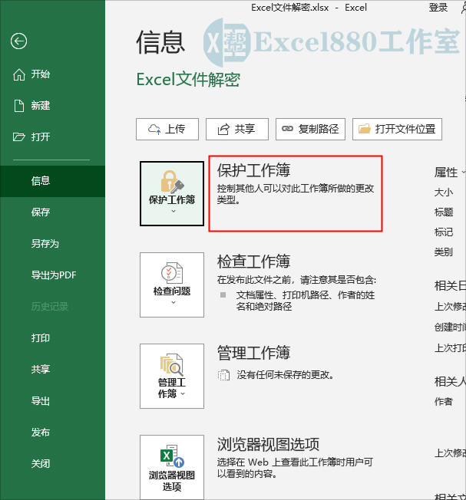Open the Protect Workbook lock icon

[172, 182]
